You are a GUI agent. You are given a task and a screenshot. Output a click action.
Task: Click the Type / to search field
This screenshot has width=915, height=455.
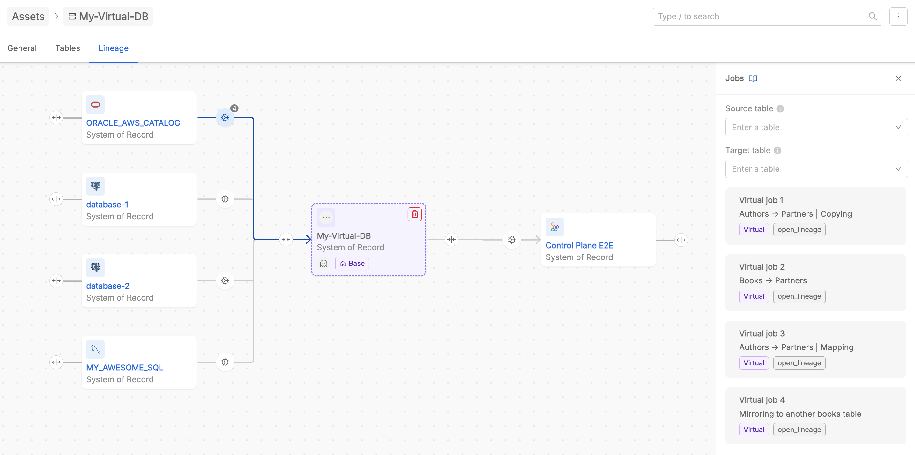[x=760, y=16]
